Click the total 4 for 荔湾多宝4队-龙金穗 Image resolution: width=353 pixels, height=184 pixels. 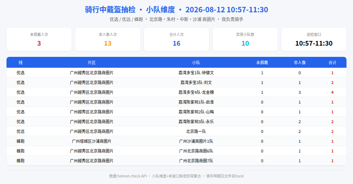pos(332,92)
